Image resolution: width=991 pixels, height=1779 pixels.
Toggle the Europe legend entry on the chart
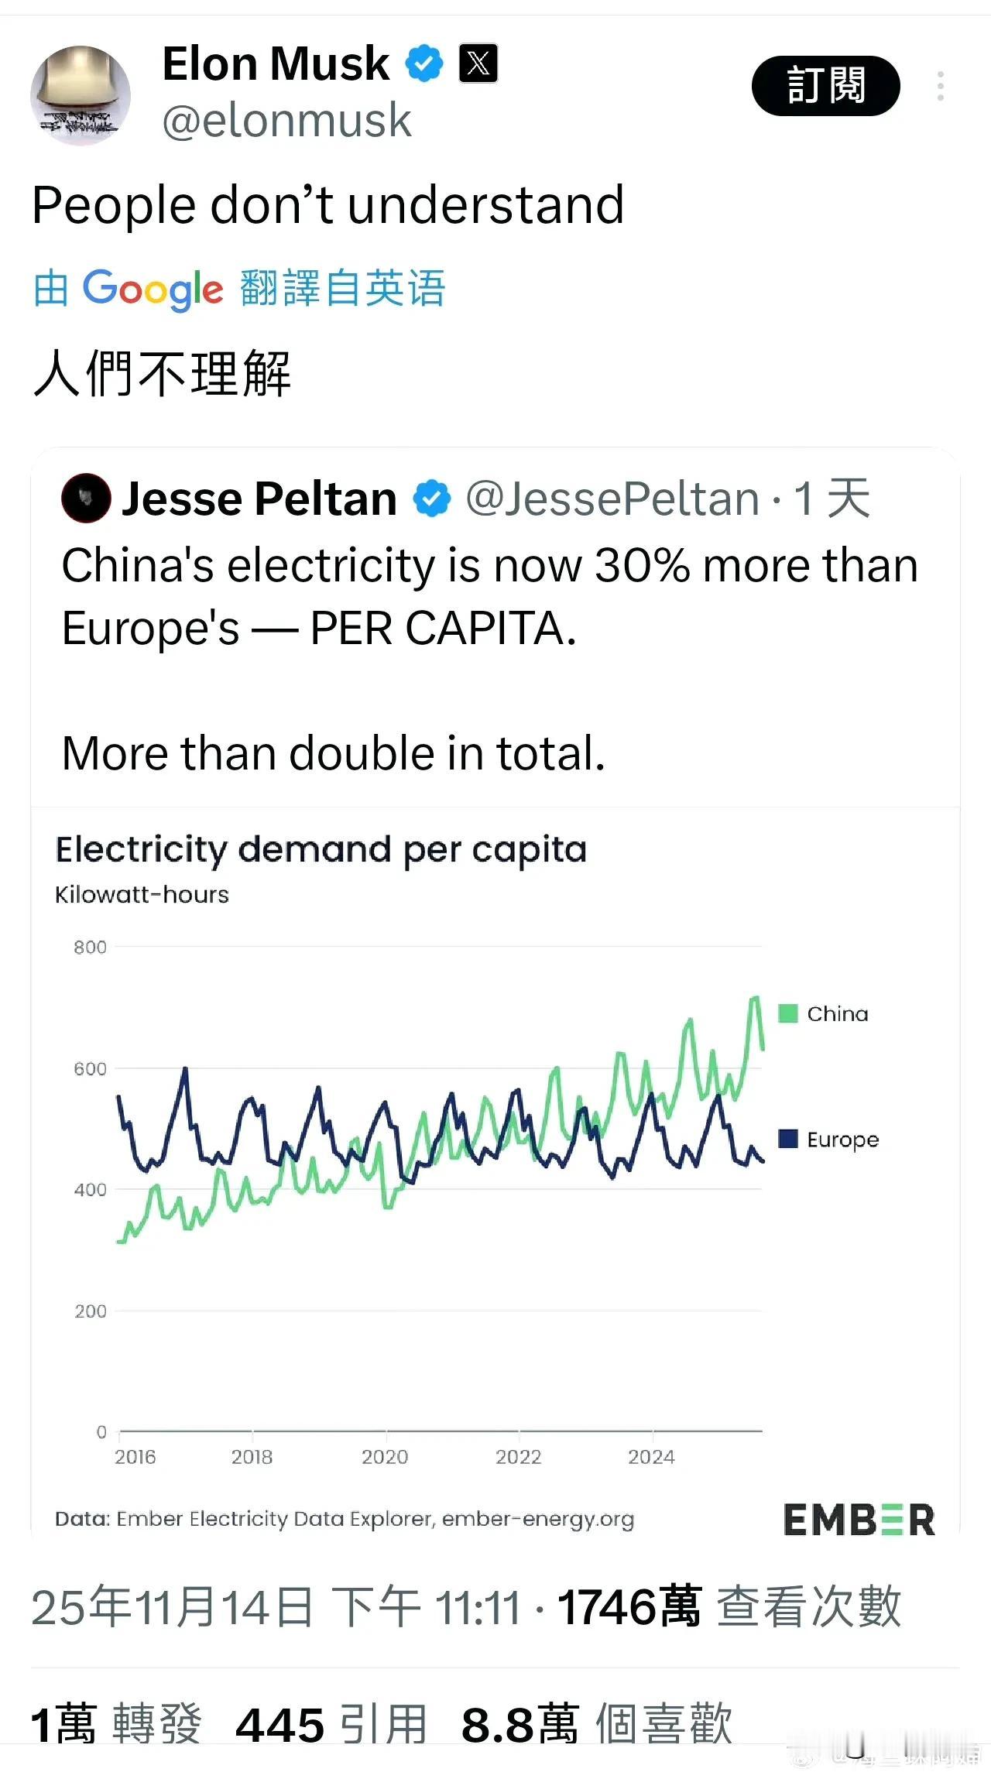(x=828, y=1139)
